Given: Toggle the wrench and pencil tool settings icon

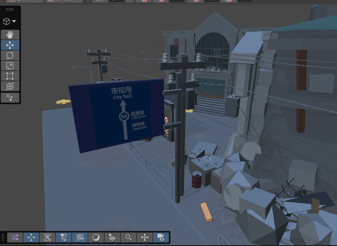Looking at the screenshot, I should click(x=47, y=238).
